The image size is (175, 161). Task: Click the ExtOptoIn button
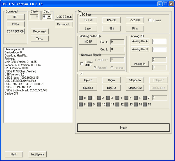[x=158, y=80]
